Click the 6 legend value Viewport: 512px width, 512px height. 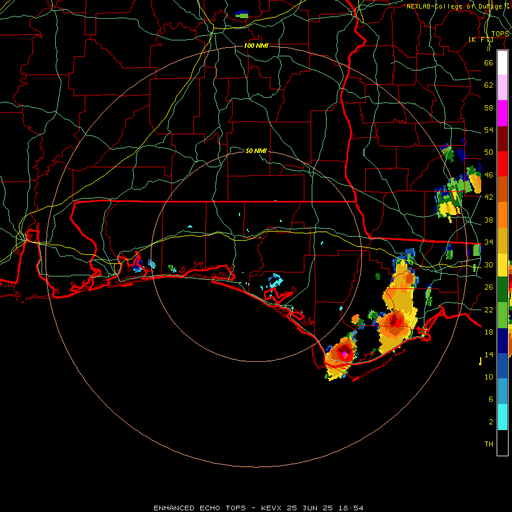[490, 399]
